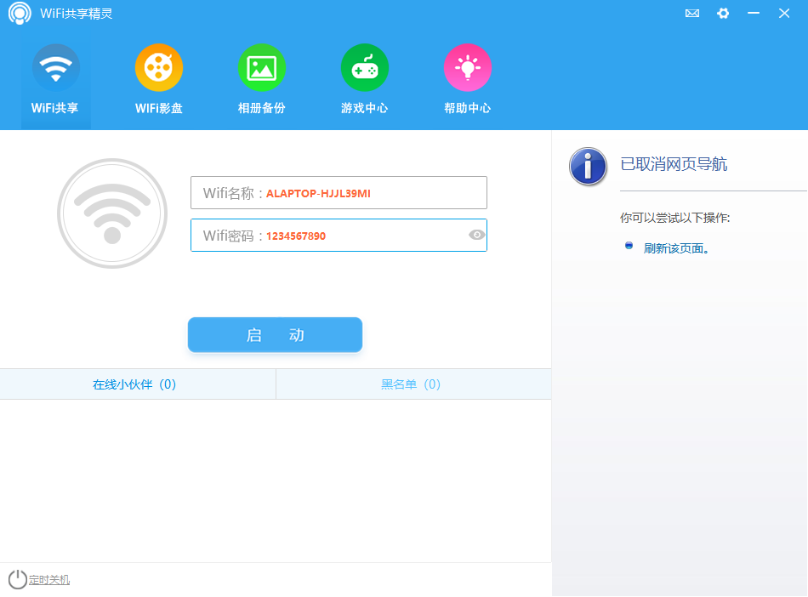
Task: Open settings gear icon in title bar
Action: coord(723,14)
